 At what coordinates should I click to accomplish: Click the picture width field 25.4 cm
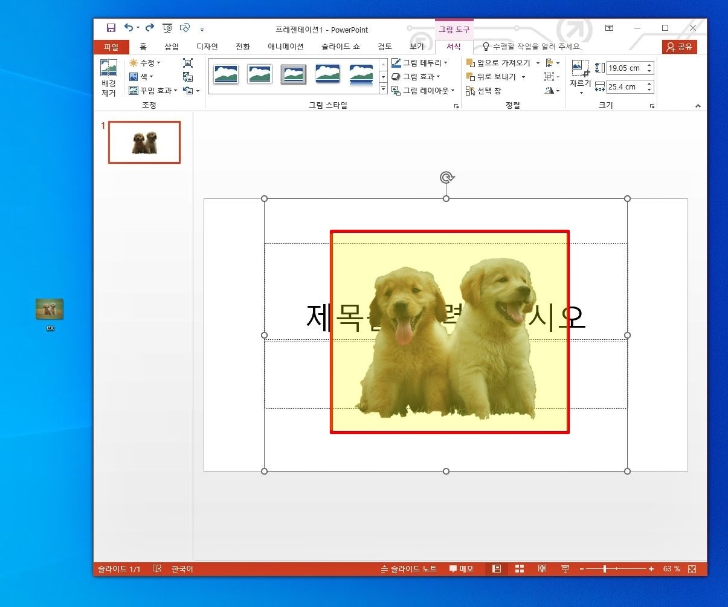pos(626,87)
